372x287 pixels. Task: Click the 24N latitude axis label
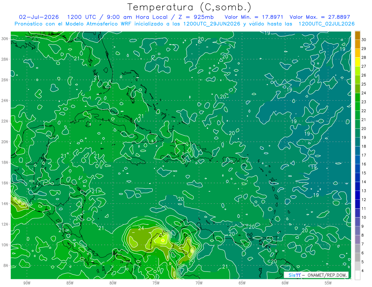click(x=5, y=100)
